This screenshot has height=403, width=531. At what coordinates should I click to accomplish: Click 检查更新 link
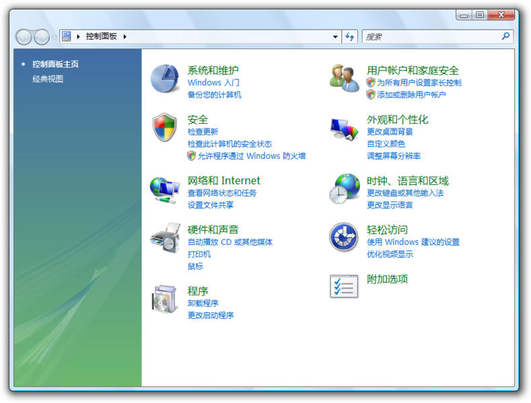click(203, 131)
